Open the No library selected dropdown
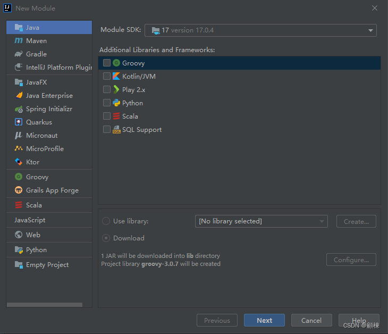388x334 pixels. pyautogui.click(x=262, y=221)
